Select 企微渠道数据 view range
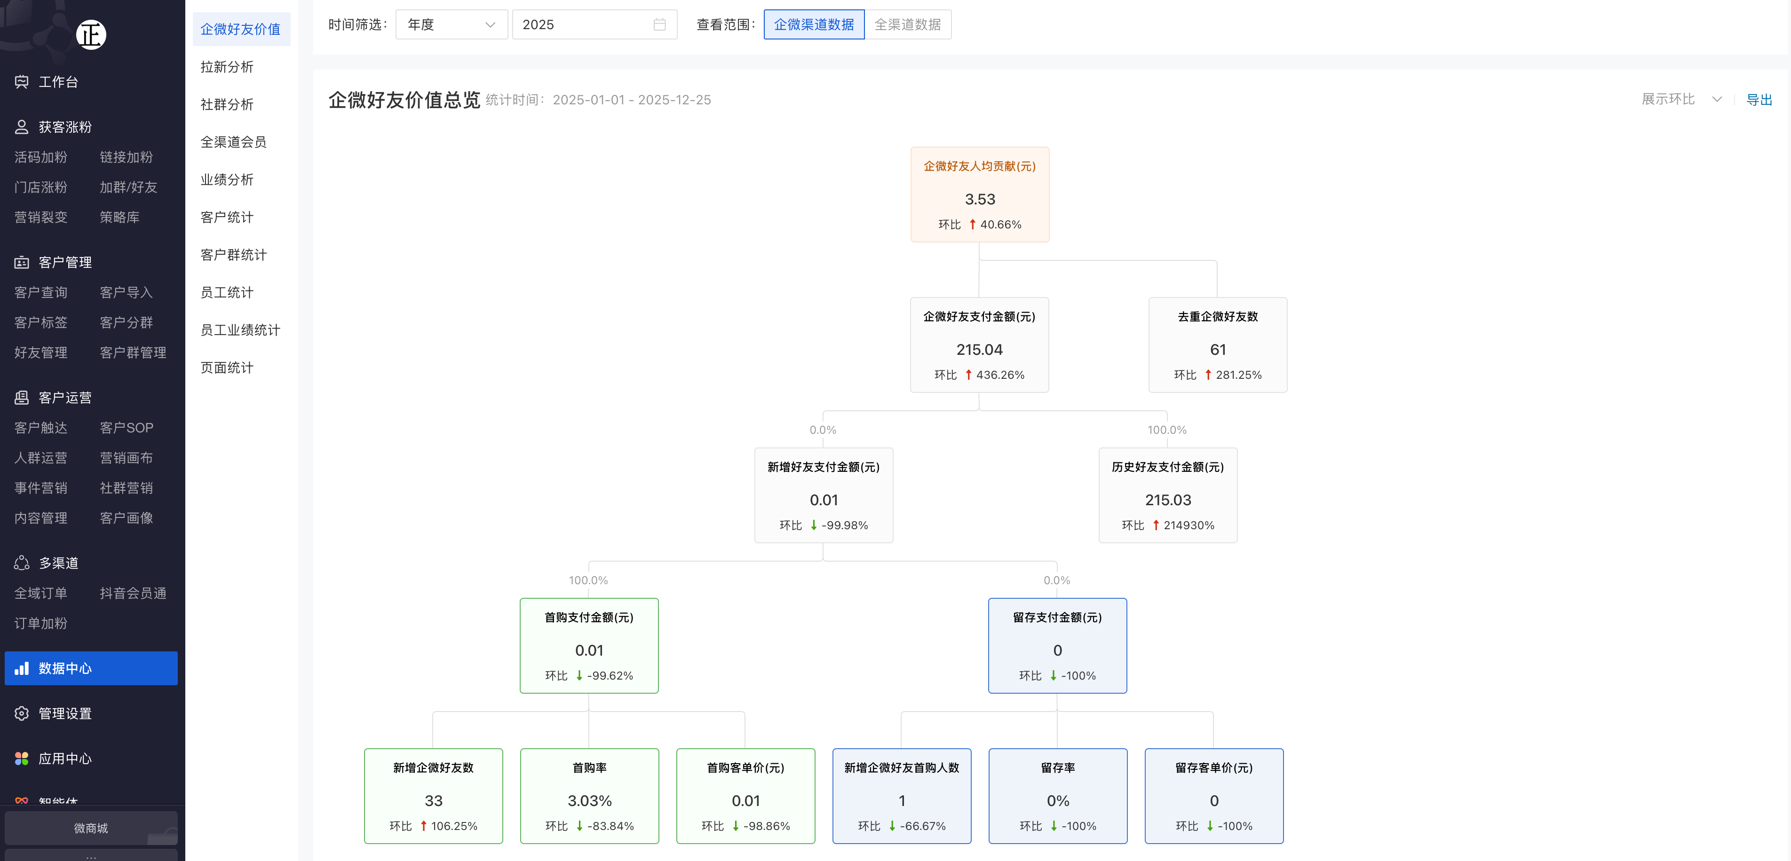1791x861 pixels. click(x=814, y=25)
